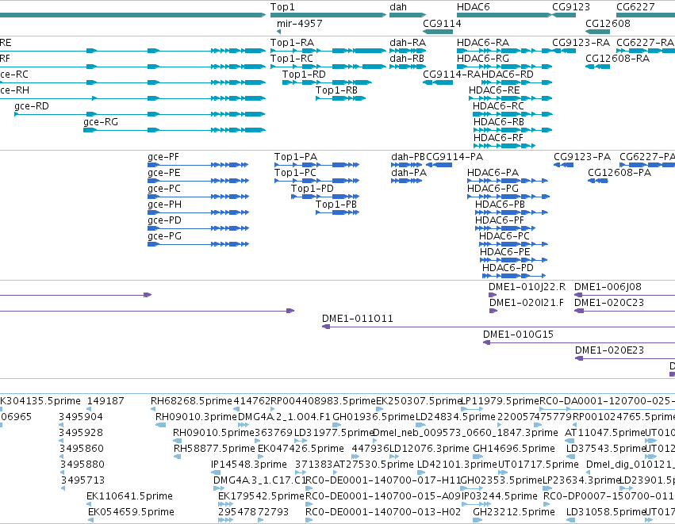
Task: Click the gce-PE protein label
Action: [164, 173]
